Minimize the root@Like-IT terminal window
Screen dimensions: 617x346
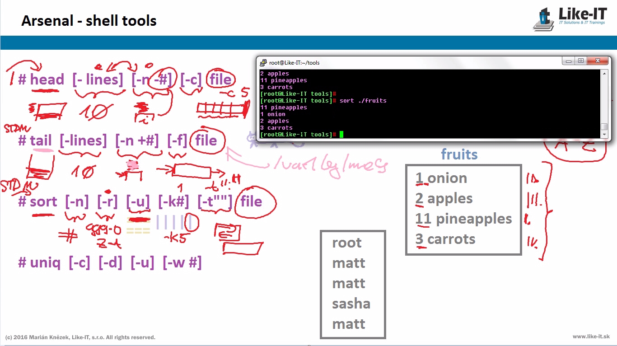point(569,61)
